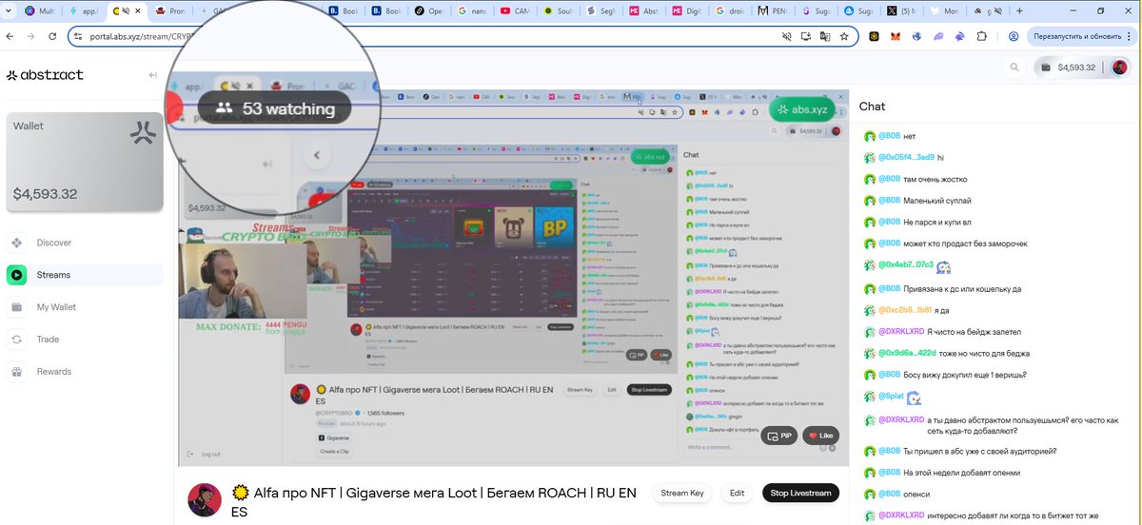The height and width of the screenshot is (525, 1142).
Task: Select the Streams sidebar item
Action: pyautogui.click(x=85, y=275)
